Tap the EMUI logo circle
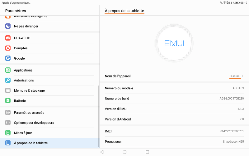Viewport: 249px width, 156px height. click(174, 43)
